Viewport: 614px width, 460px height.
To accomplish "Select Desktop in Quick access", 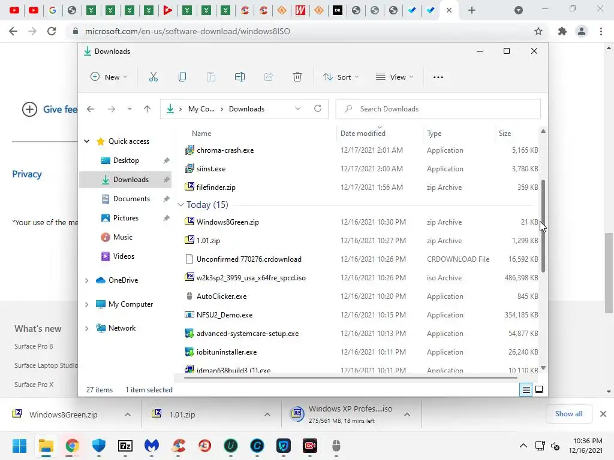I will [x=125, y=161].
